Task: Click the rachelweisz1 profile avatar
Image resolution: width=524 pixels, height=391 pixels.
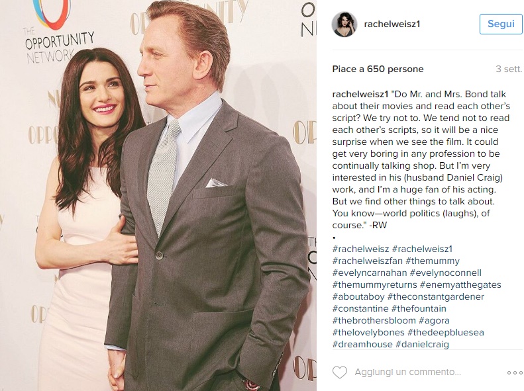Action: pos(344,24)
